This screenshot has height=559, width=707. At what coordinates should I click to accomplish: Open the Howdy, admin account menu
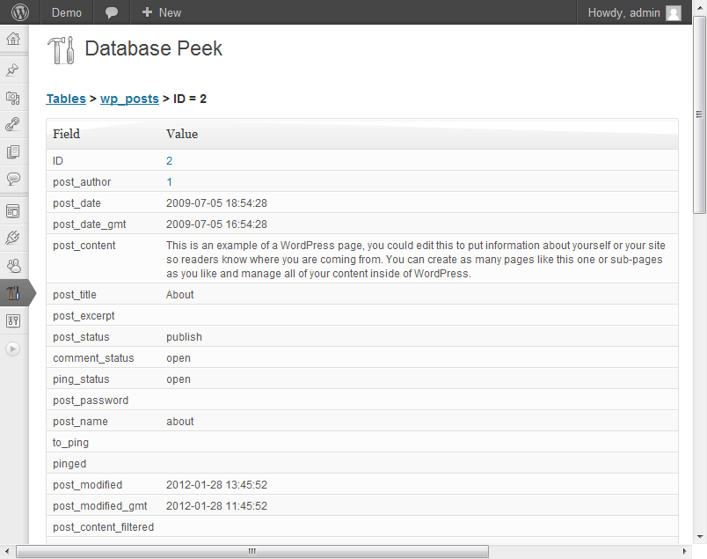634,12
